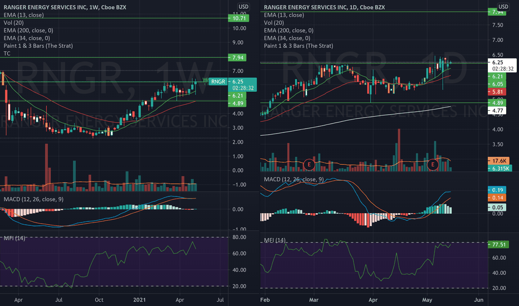
Task: Click '2021' on the weekly time axis
Action: [x=139, y=300]
